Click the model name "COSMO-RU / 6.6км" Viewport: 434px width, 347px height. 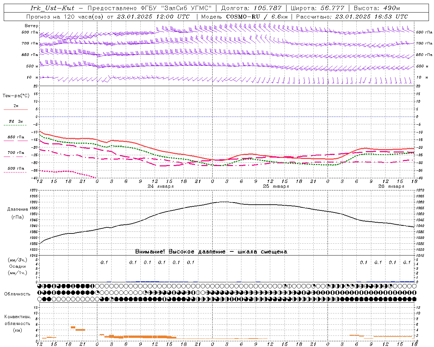coord(257,17)
